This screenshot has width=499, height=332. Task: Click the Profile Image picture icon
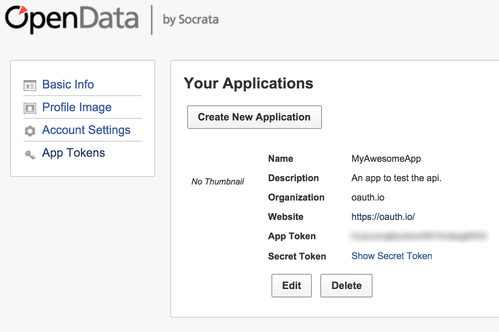(x=30, y=108)
